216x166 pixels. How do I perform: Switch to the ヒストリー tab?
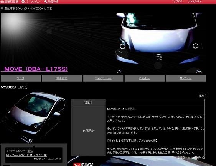(x=145, y=78)
